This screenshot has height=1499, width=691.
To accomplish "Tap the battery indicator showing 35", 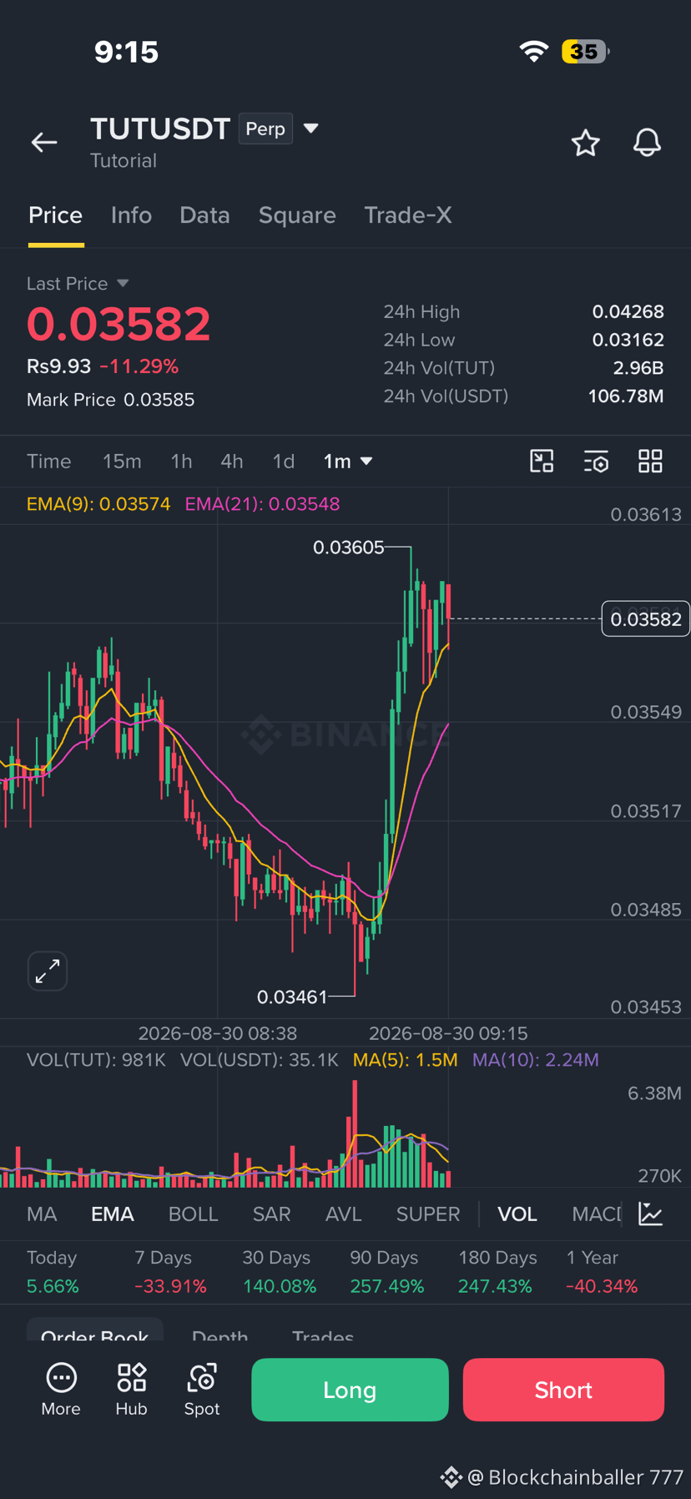I will pos(585,52).
